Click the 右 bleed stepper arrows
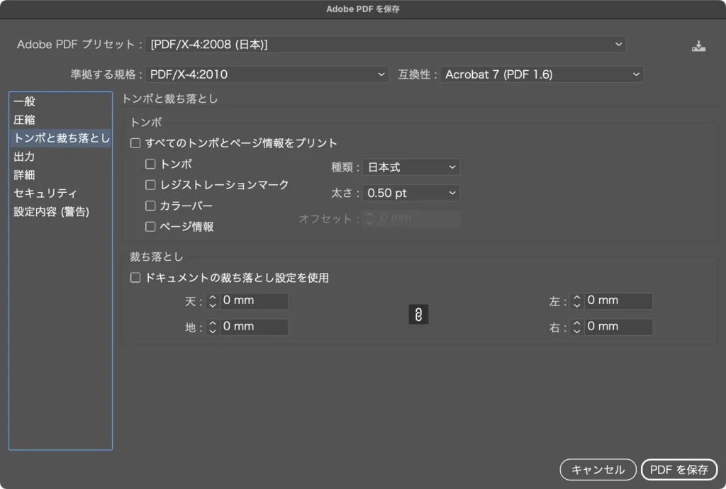The width and height of the screenshot is (726, 489). (x=576, y=327)
